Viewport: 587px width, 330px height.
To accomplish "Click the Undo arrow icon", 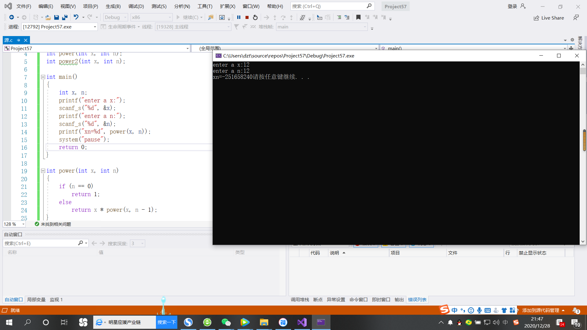I will point(76,17).
